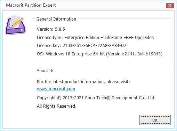Image resolution: width=177 pixels, height=131 pixels.
Task: Click the General Information section heading
Action: pyautogui.click(x=56, y=19)
